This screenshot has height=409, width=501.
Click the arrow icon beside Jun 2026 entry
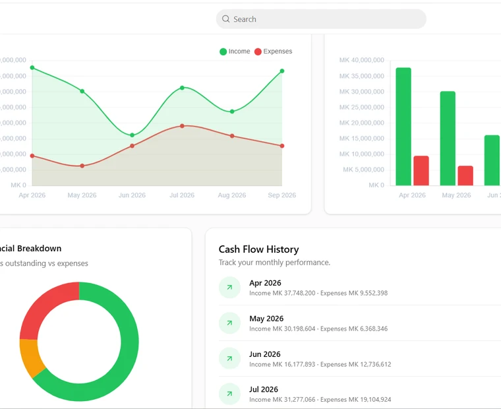229,358
